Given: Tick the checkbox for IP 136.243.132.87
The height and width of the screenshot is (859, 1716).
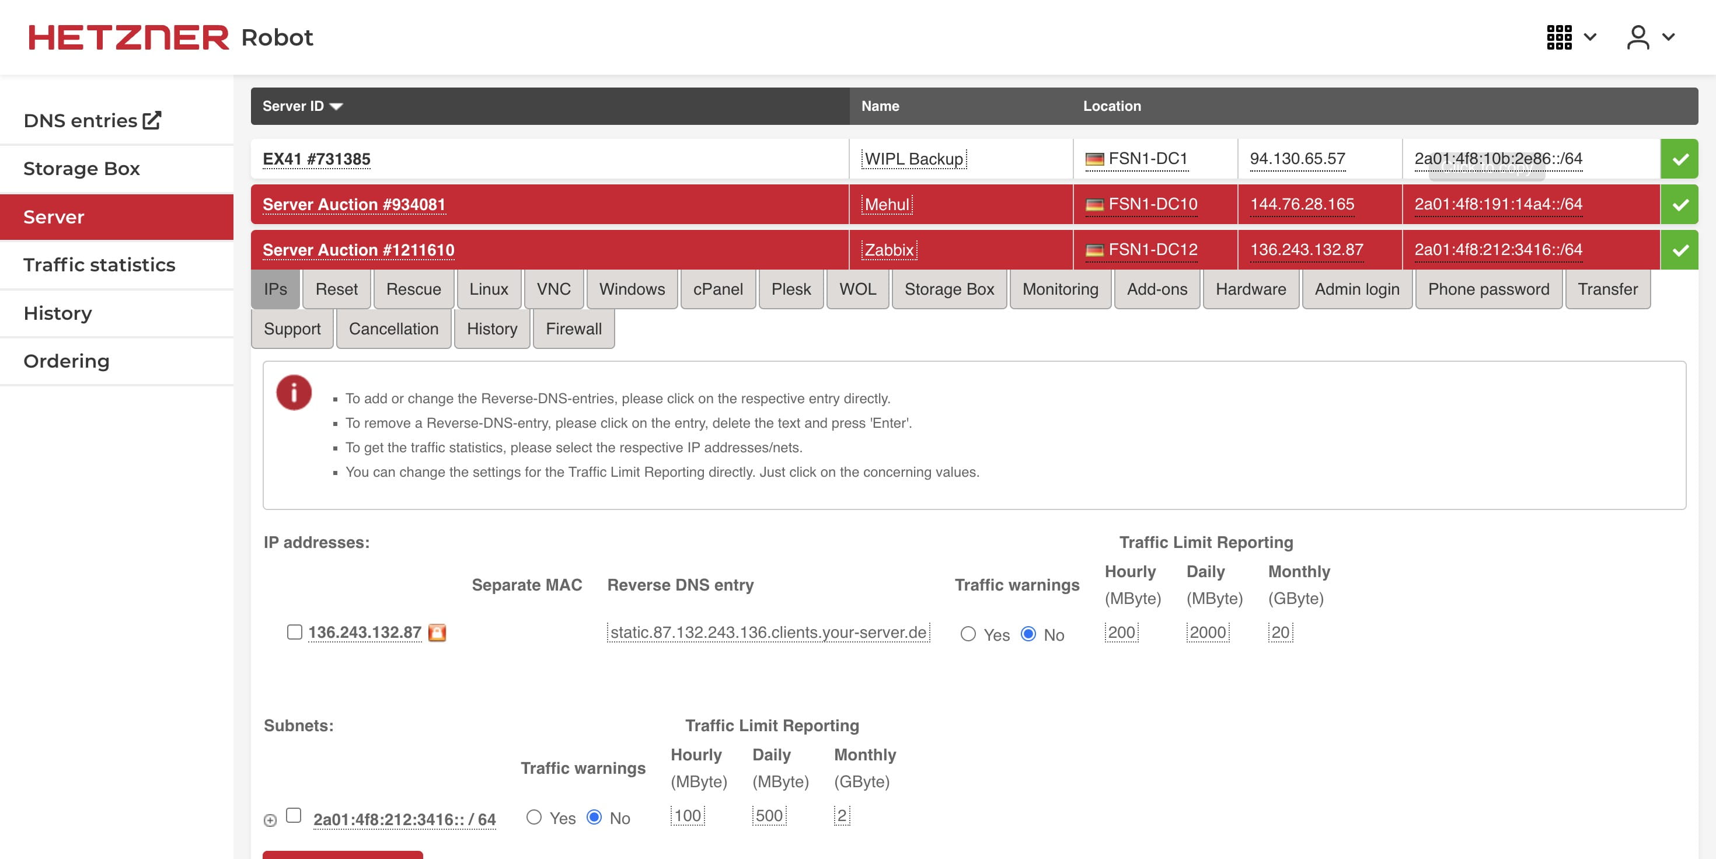Looking at the screenshot, I should tap(294, 631).
